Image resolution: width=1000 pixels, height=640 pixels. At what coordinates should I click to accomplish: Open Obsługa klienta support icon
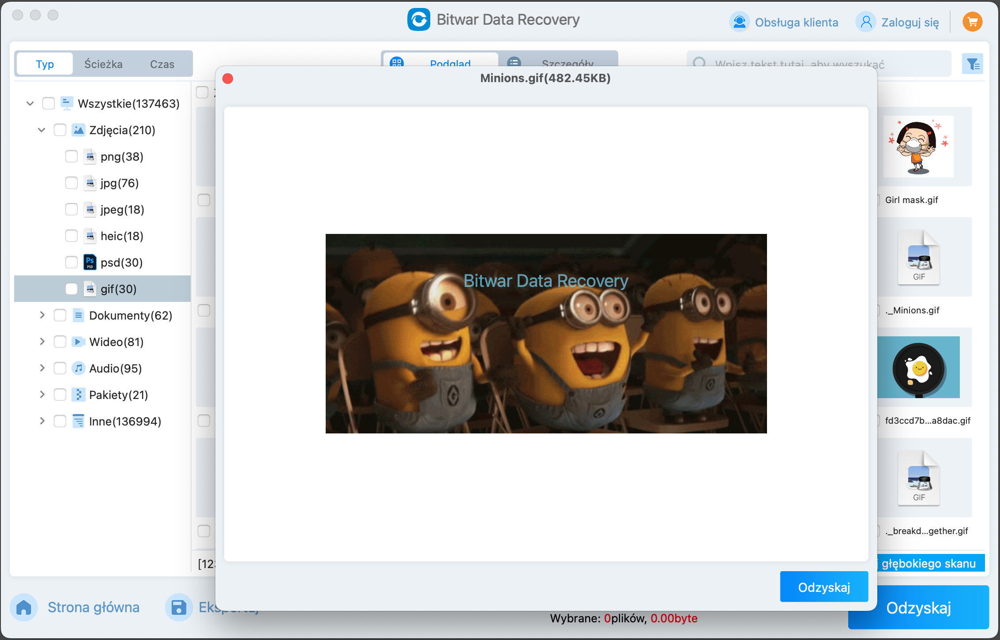[740, 22]
